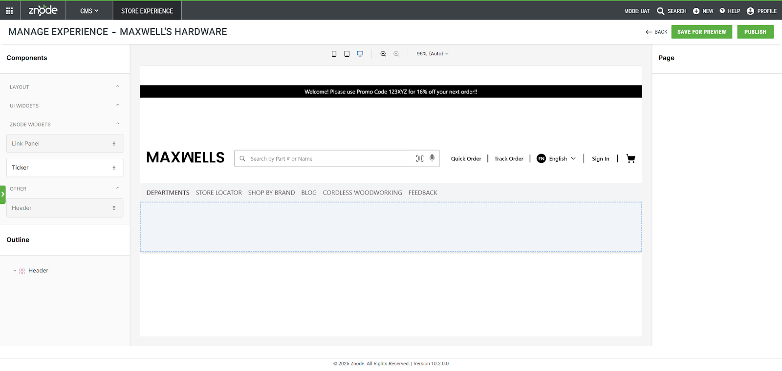The image size is (782, 371).
Task: Open the CMS dropdown menu
Action: pyautogui.click(x=89, y=11)
